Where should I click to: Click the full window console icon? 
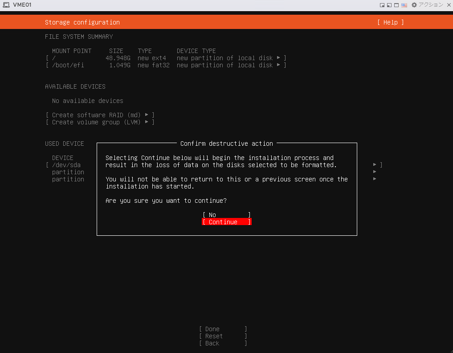[x=396, y=5]
